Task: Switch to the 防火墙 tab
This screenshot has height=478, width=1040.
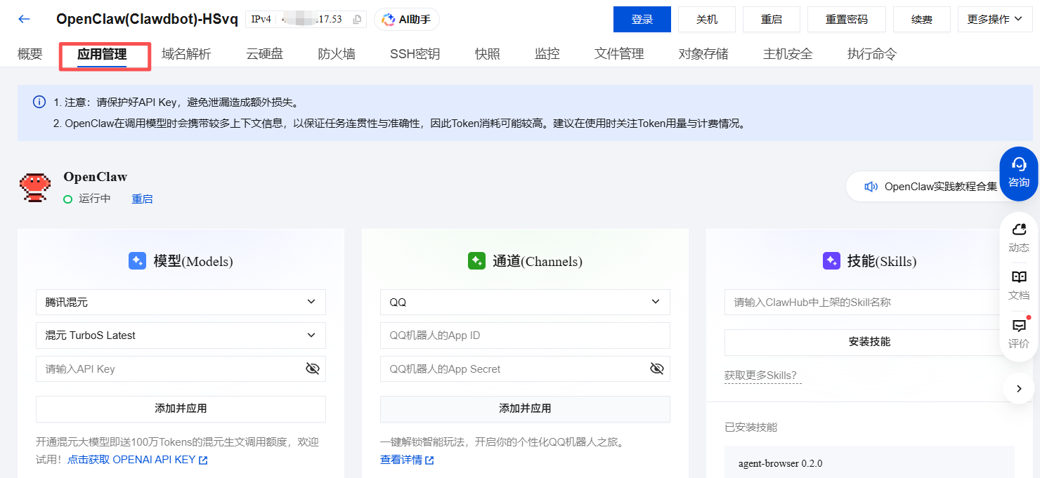Action: (x=336, y=54)
